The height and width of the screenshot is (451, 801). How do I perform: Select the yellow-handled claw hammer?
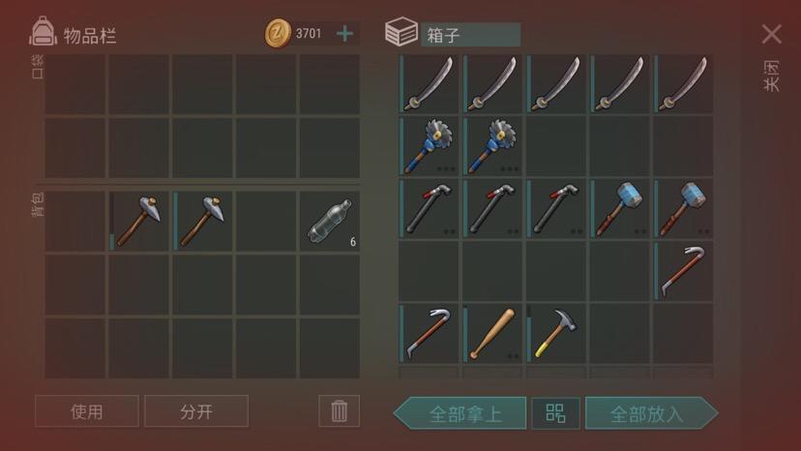coord(556,334)
